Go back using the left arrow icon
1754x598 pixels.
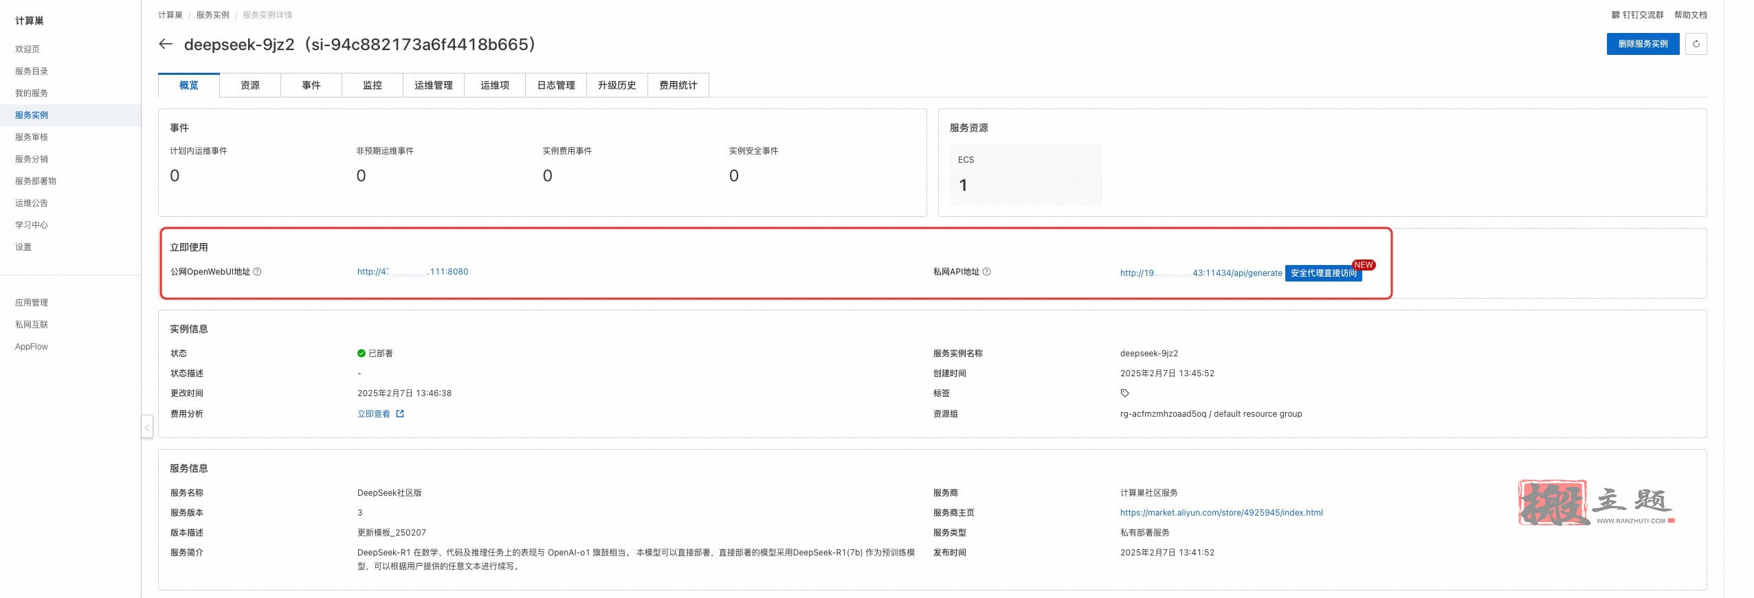tap(165, 44)
